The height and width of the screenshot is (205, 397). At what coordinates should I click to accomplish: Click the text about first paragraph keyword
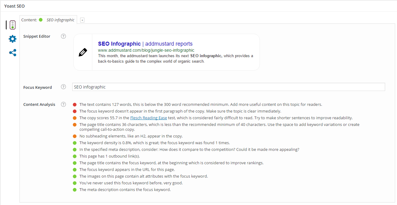tap(180, 111)
